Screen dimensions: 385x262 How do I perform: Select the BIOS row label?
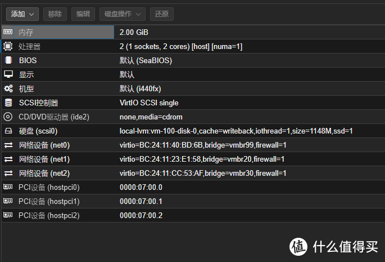[x=28, y=61]
